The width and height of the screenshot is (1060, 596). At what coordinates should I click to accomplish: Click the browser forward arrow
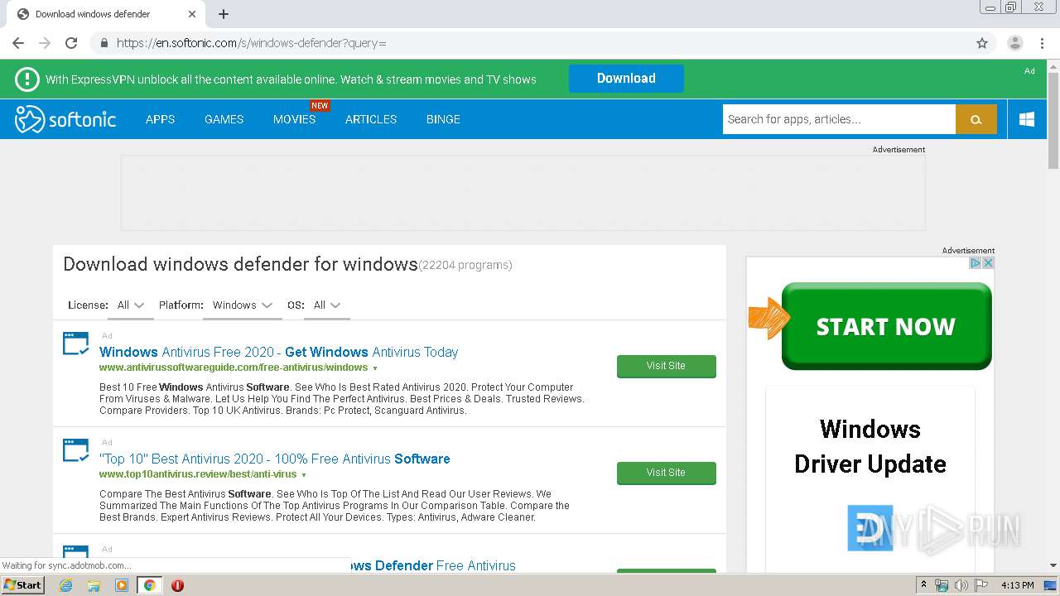[45, 43]
